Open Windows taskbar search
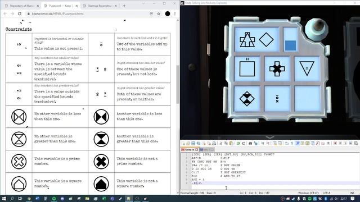Screen dimensions: 360x202 coord(12,199)
